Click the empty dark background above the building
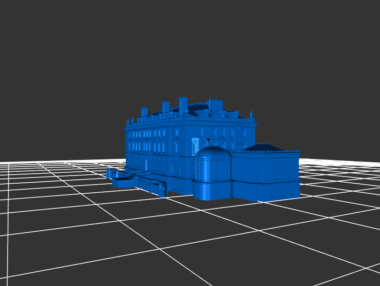Screen dimensions: 380x286 click(190, 48)
